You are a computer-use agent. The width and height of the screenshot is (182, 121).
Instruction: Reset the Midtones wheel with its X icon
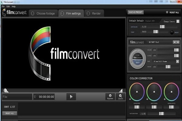coord(147,99)
